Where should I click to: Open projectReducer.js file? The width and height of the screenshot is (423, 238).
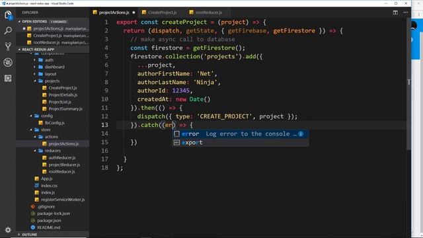64,165
